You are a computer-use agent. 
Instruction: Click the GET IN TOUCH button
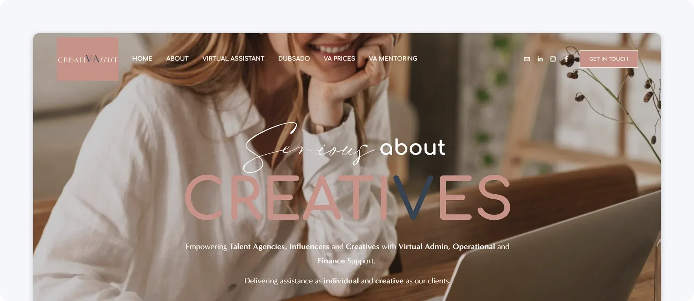click(x=609, y=59)
